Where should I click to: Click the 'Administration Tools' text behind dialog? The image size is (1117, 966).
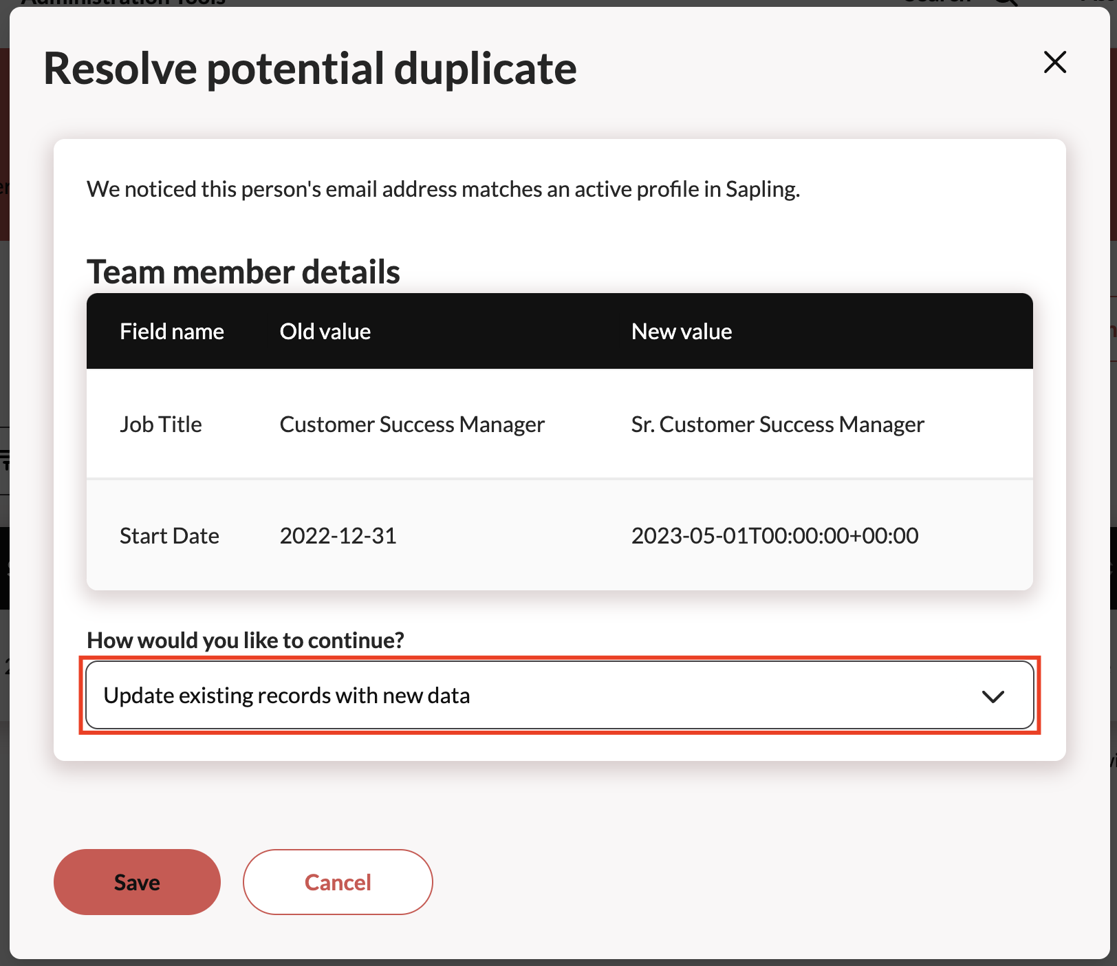(x=124, y=2)
